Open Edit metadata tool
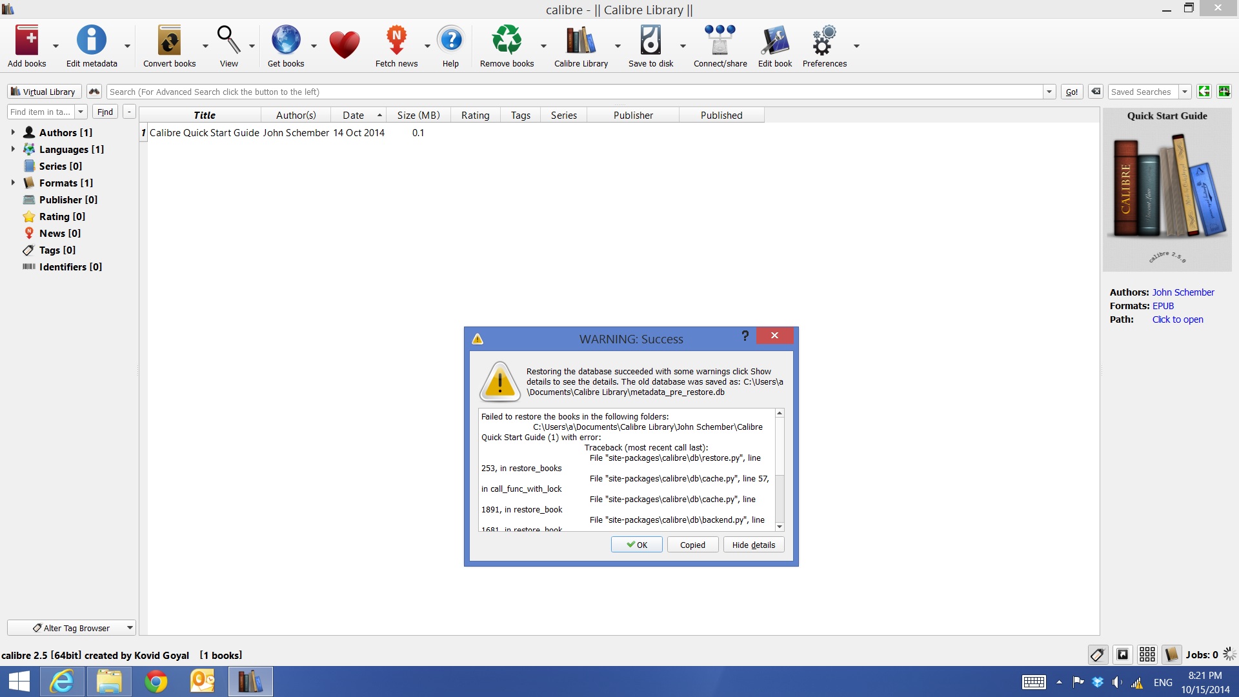1239x697 pixels. click(x=91, y=41)
